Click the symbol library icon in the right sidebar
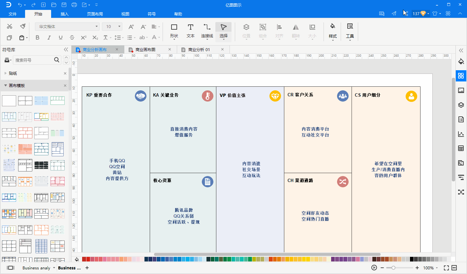 pos(461,76)
